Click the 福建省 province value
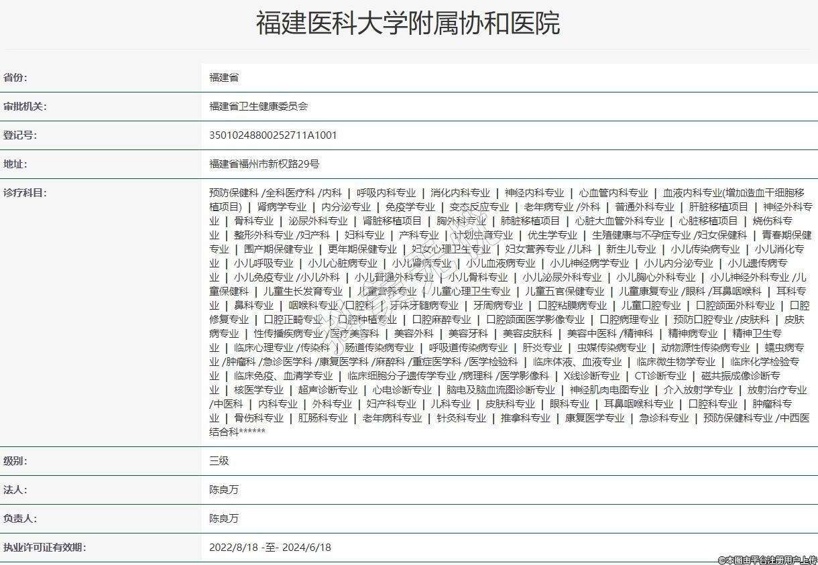 click(224, 78)
